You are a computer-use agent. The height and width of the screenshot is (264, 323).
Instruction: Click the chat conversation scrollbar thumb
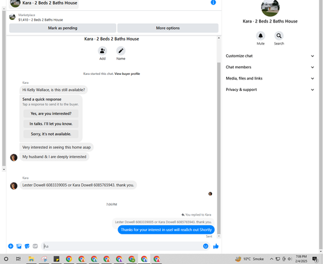point(219,148)
